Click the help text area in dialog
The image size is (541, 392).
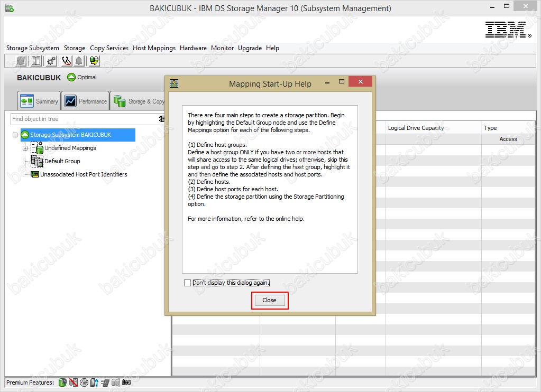point(270,189)
